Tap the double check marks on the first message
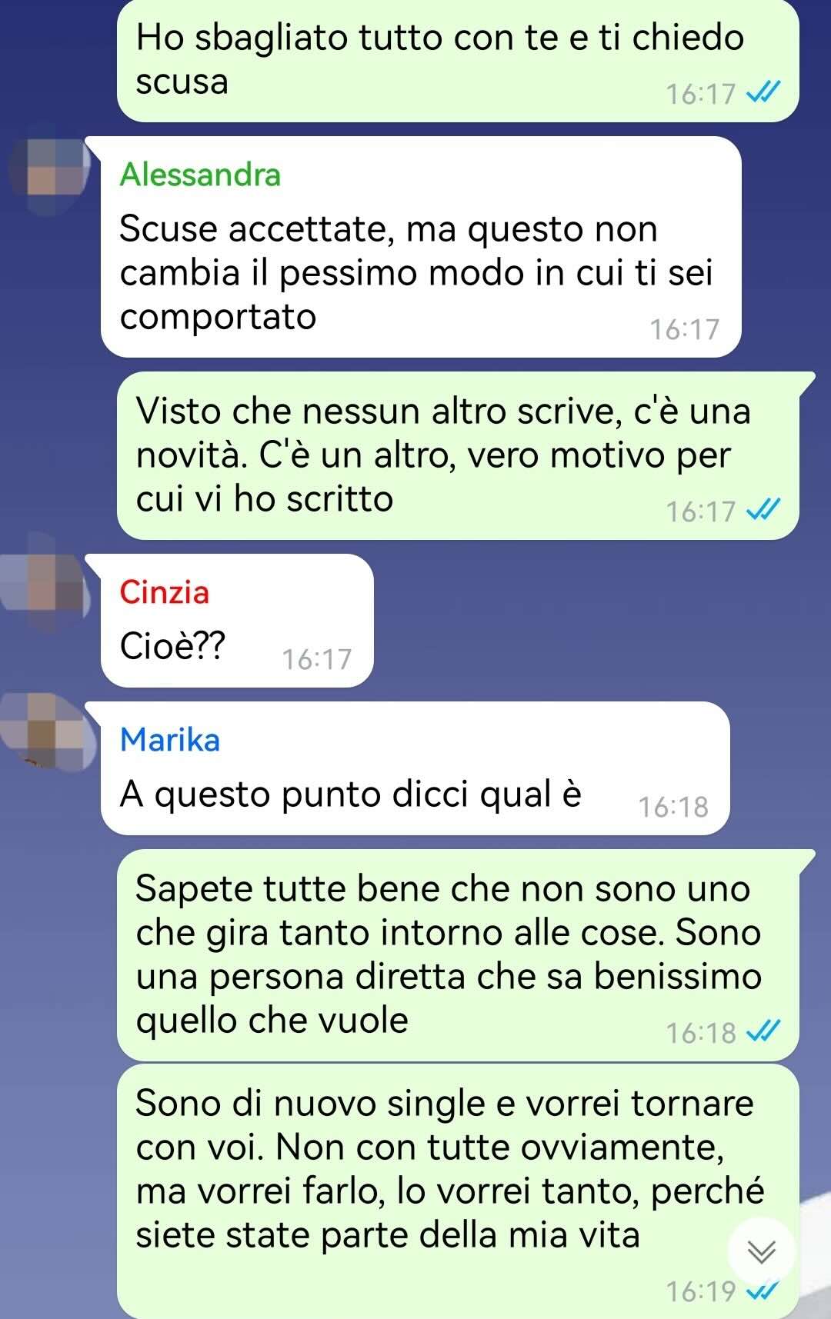Viewport: 831px width, 1319px height. pos(764,93)
